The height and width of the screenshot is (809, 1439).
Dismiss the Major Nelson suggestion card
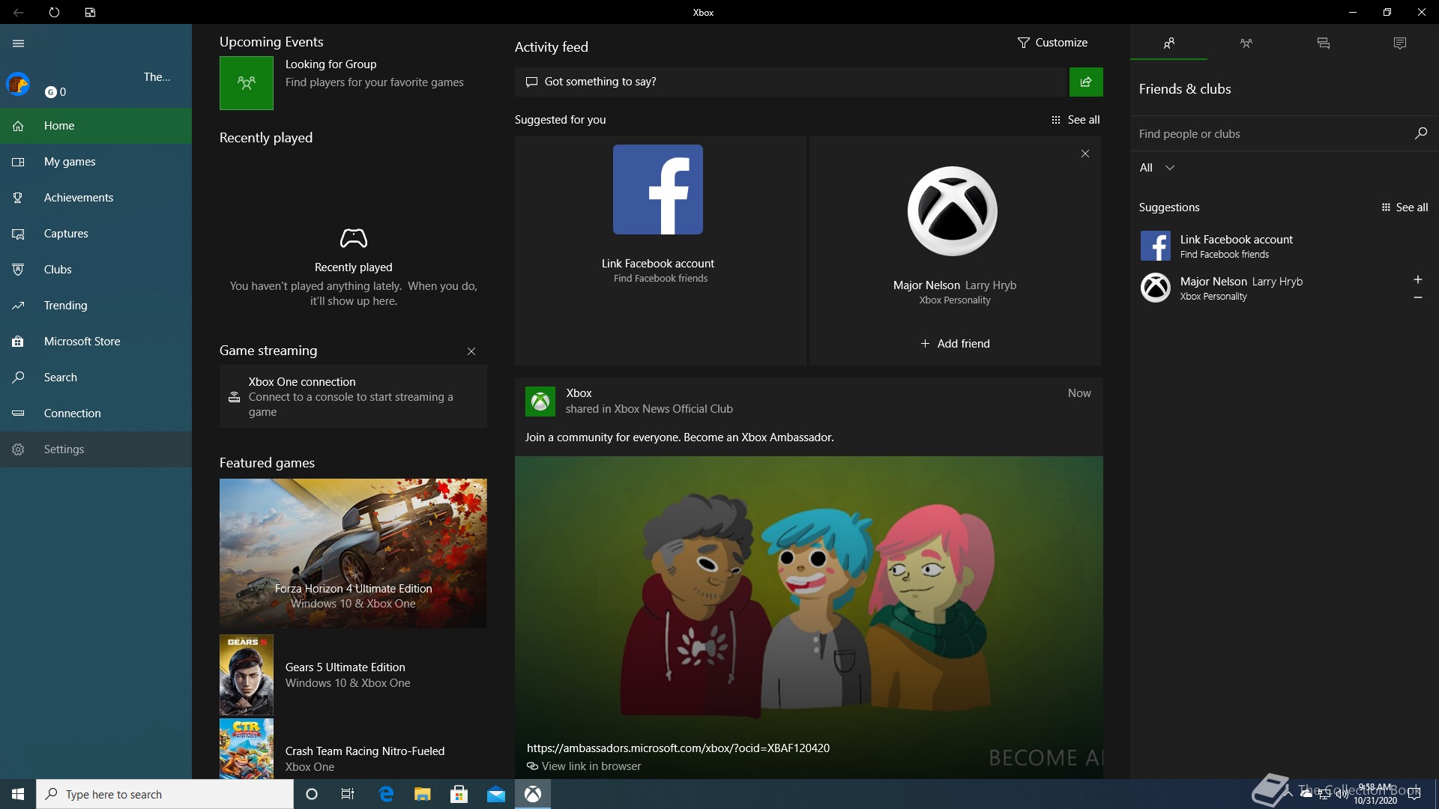coord(1085,154)
